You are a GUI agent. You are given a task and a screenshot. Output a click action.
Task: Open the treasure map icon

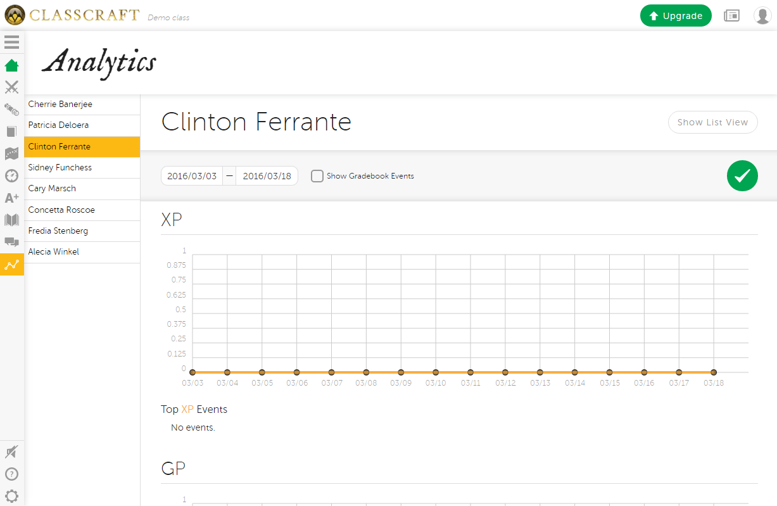11,153
